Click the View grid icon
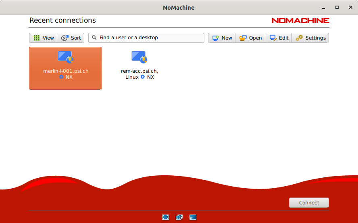This screenshot has width=358, height=223. coord(37,38)
